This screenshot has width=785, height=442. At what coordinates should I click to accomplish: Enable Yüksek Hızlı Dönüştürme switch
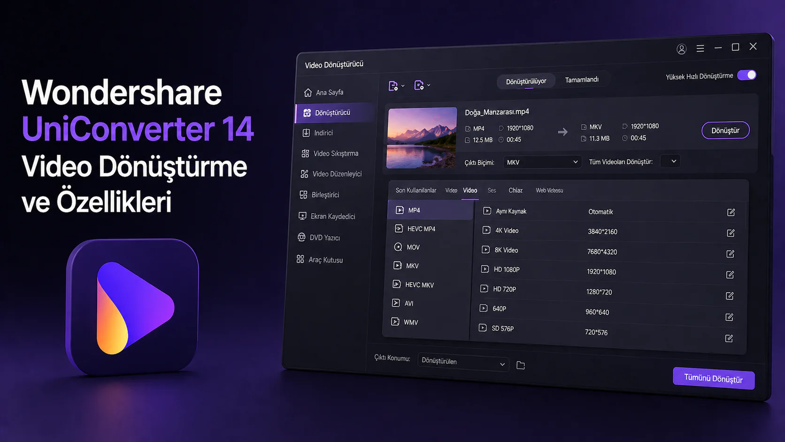[747, 75]
